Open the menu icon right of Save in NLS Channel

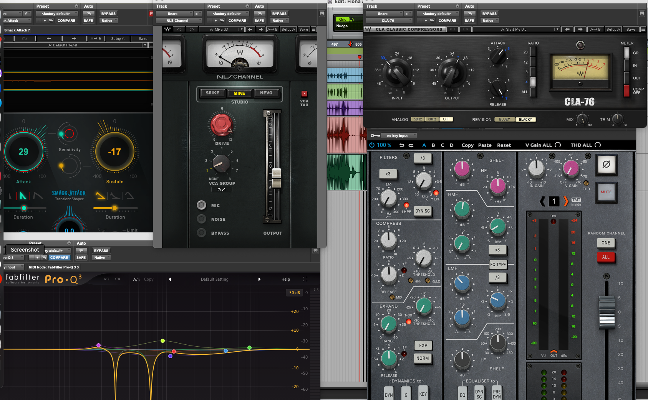click(314, 29)
